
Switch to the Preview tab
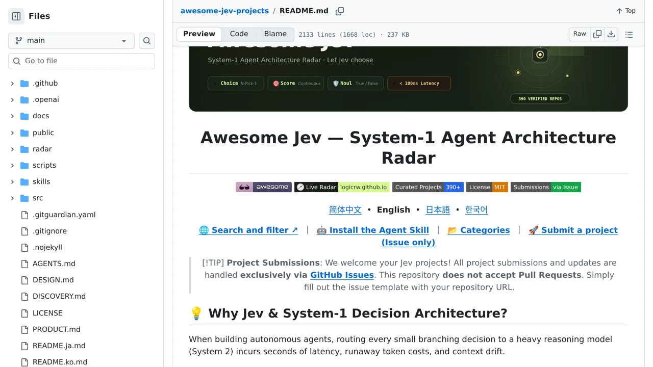(x=199, y=34)
